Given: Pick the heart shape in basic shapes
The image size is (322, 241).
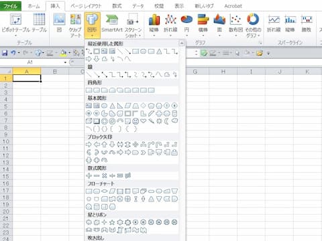Looking at the screenshot, I should tap(144, 121).
